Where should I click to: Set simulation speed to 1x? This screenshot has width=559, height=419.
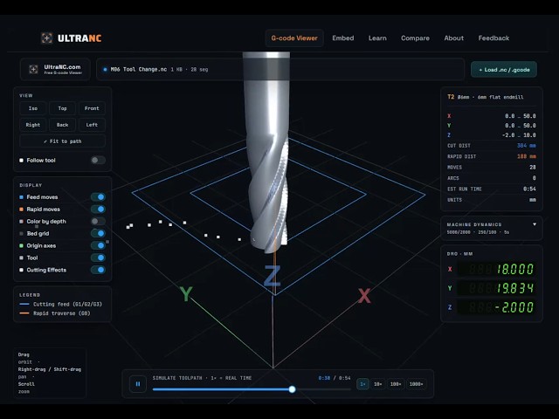pyautogui.click(x=362, y=384)
